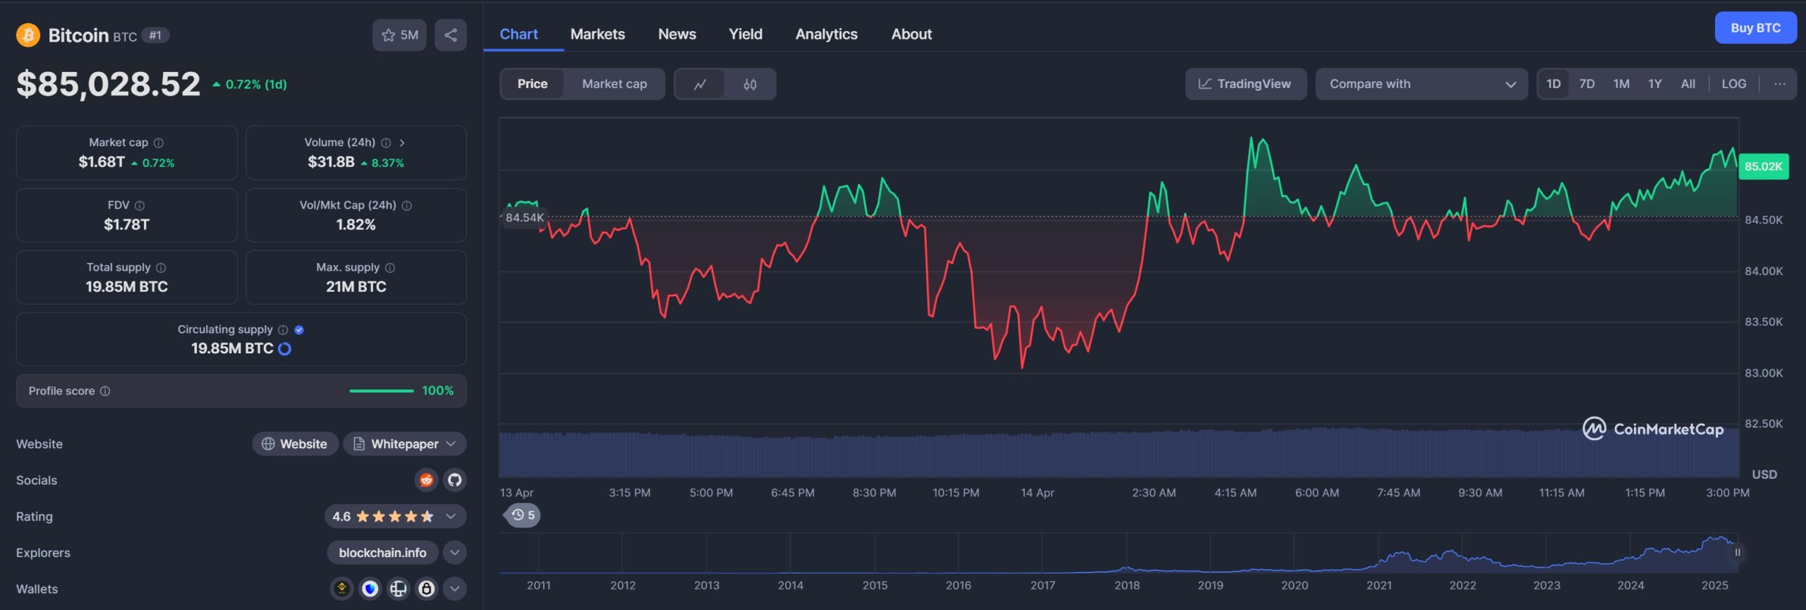Click the USD currency label on chart

coord(1764,475)
